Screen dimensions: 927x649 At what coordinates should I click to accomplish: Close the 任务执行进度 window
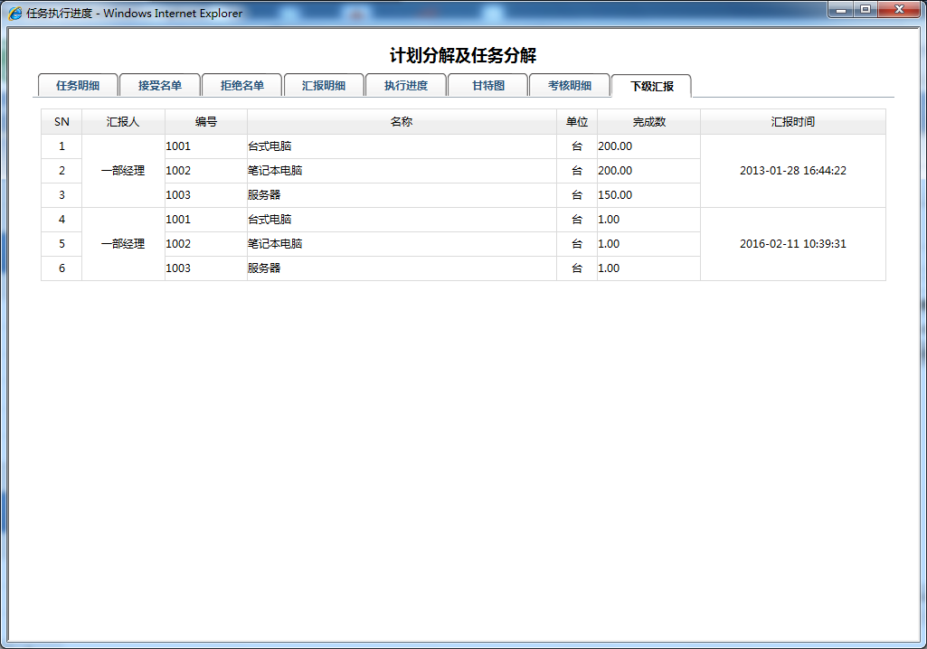pyautogui.click(x=900, y=9)
